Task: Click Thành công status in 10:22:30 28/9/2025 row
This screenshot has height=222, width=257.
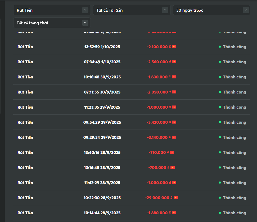Action: (234, 198)
